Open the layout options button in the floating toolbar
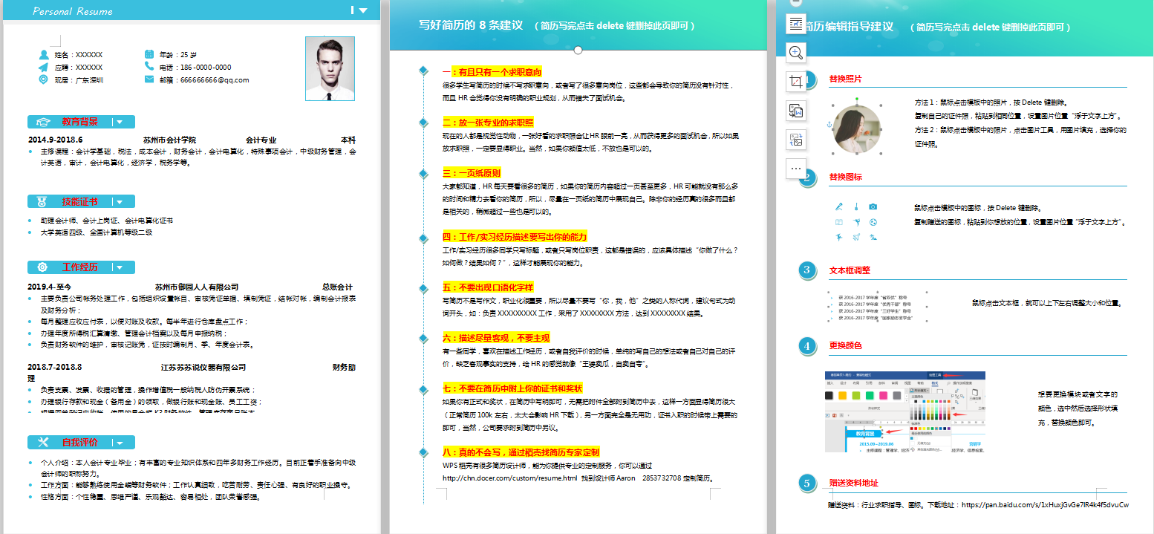 click(x=796, y=23)
